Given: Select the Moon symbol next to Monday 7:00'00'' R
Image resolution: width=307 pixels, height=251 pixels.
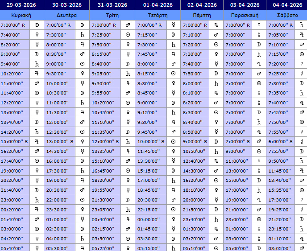Looking at the screenshot, I should [82, 25].
